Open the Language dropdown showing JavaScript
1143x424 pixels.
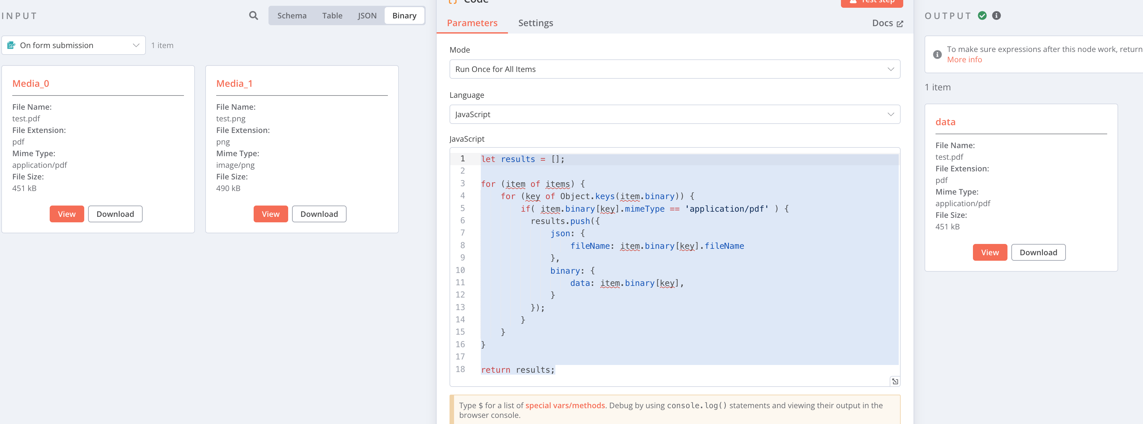674,115
